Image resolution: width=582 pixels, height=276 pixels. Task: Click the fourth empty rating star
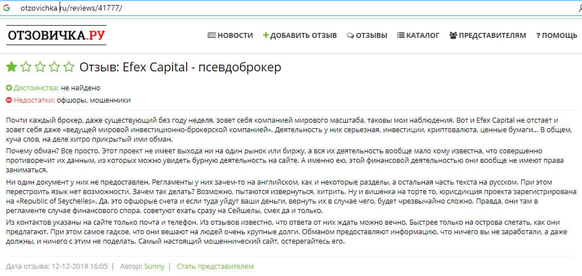(55, 67)
